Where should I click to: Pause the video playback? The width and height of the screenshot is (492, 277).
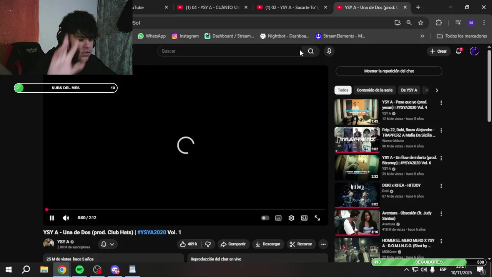[52, 218]
